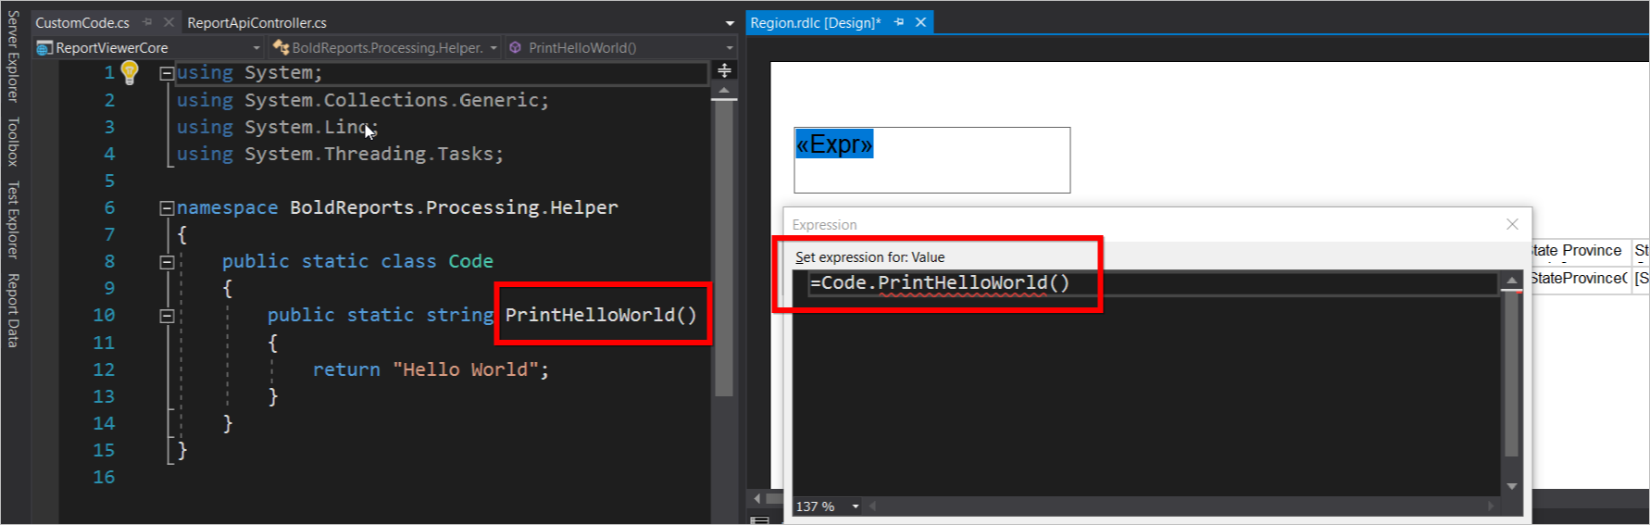This screenshot has width=1650, height=525.
Task: Click the Code class name
Action: 470,261
